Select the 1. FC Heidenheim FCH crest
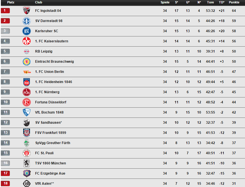This screenshot has width=245, height=187. pyautogui.click(x=27, y=82)
